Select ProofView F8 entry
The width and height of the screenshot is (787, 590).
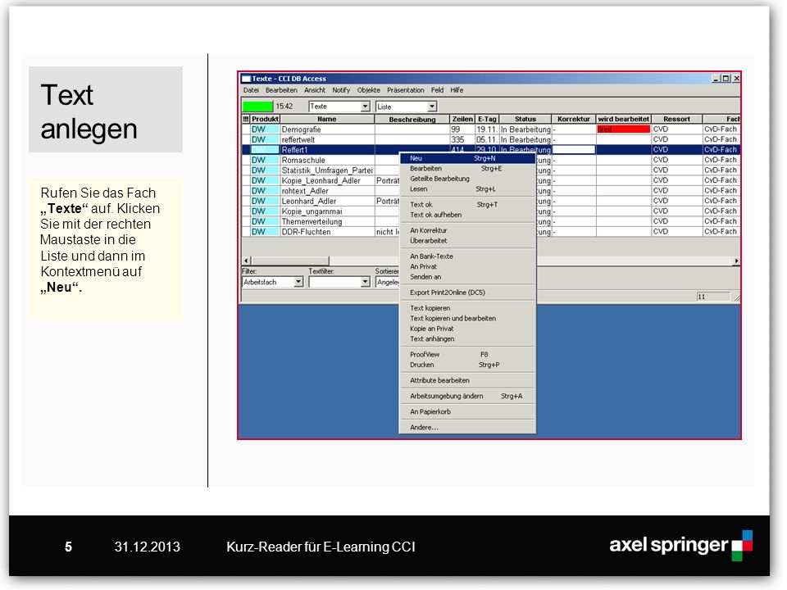tap(467, 355)
